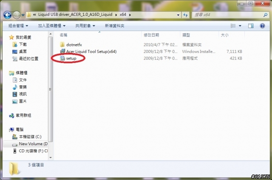
Task: Click the 應用程式 type cell
Action: [x=190, y=58]
